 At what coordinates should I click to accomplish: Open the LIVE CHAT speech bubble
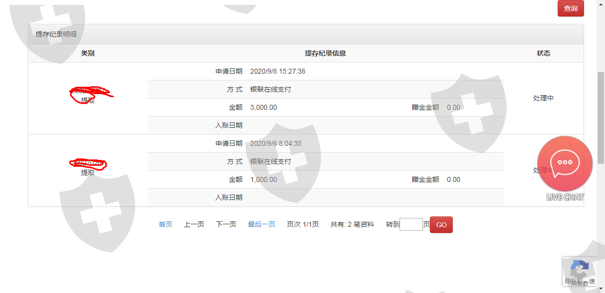tap(565, 164)
